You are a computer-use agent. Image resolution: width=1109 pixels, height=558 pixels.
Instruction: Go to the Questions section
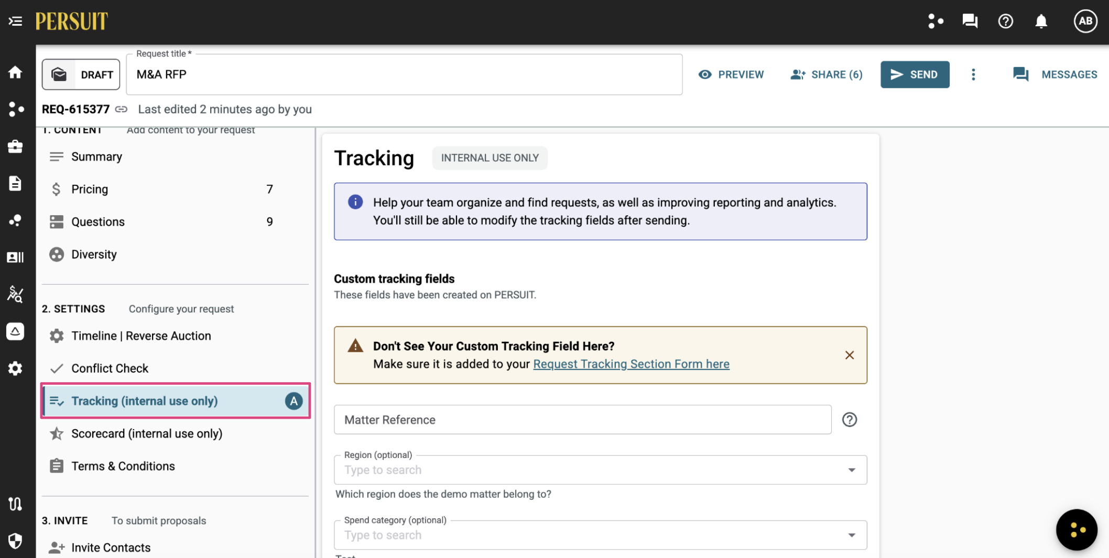coord(175,221)
